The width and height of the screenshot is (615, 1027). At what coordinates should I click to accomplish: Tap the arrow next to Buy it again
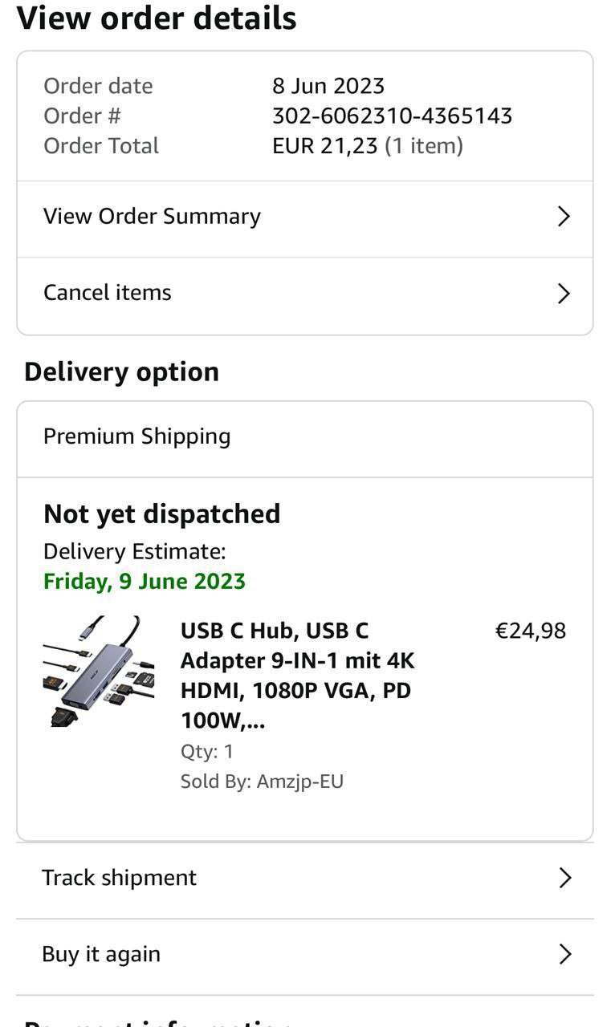[565, 954]
